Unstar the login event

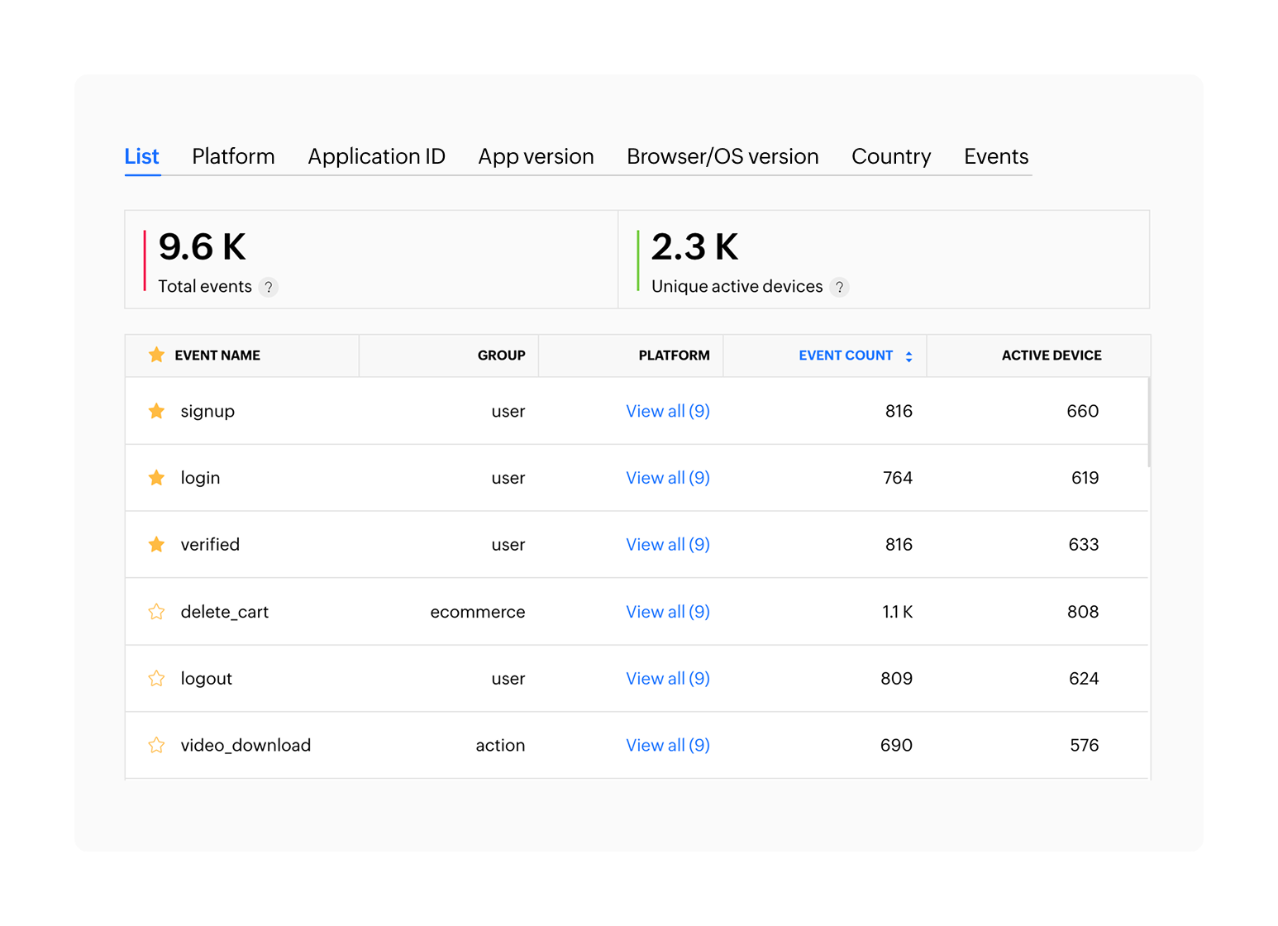tap(156, 478)
